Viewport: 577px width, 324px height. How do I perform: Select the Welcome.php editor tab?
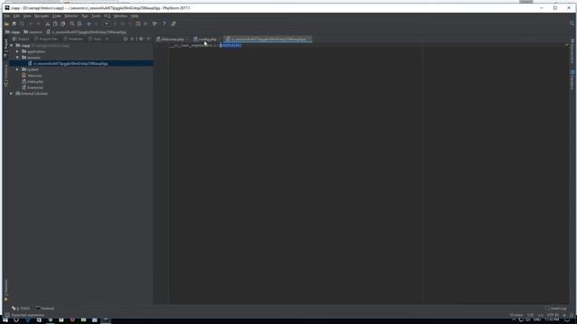172,39
